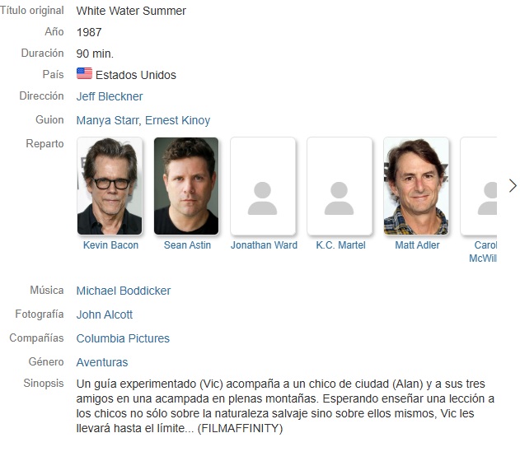Click the United States flag icon
Screen dimensions: 520x461
coord(84,73)
